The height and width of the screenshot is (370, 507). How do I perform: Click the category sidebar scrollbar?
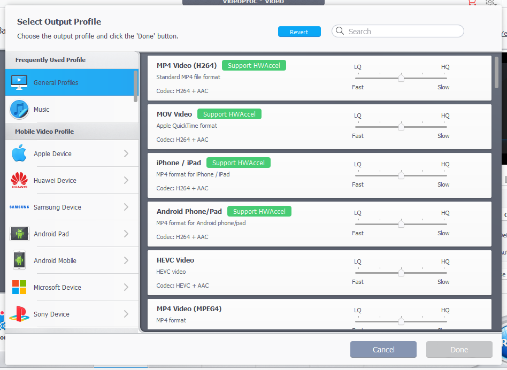[135, 86]
